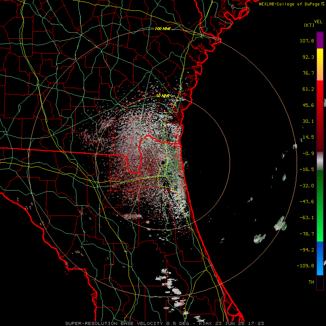This screenshot has height=326, width=326.
Task: Click the -109.8 legend value
Action: (305, 266)
